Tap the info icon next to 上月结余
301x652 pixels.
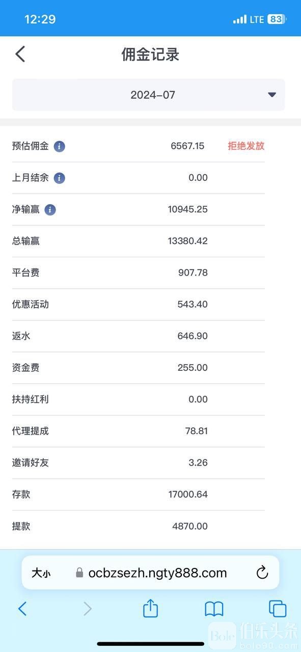[60, 178]
